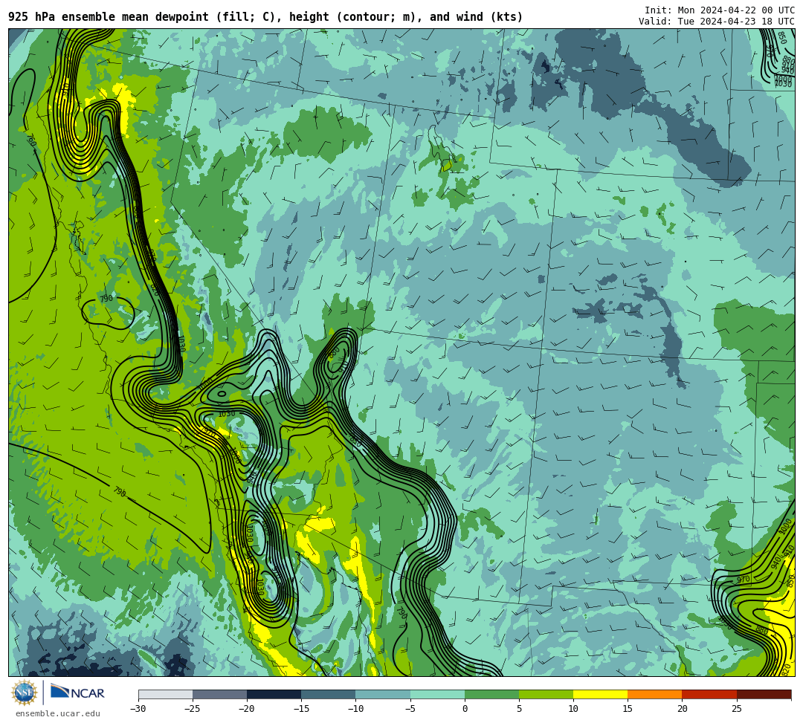
Task: Click the colorbar tick label '20'
Action: (682, 709)
